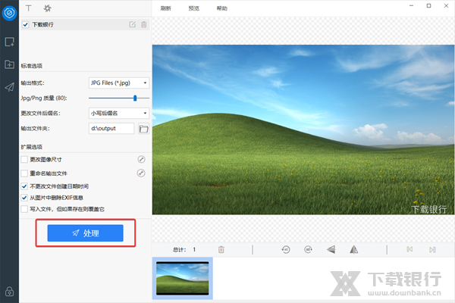Flip the image horizontally
The width and height of the screenshot is (455, 303).
point(353,249)
